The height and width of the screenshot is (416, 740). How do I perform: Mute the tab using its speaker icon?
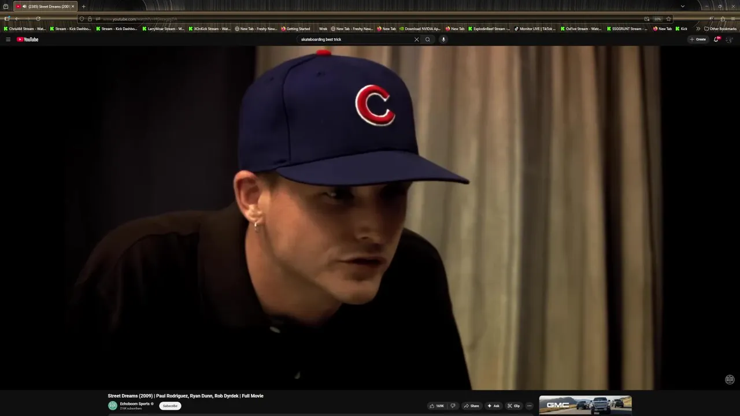tap(24, 6)
